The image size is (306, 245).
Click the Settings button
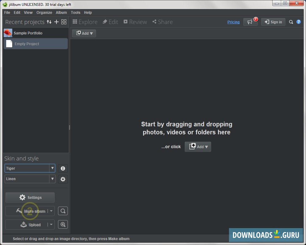click(30, 197)
